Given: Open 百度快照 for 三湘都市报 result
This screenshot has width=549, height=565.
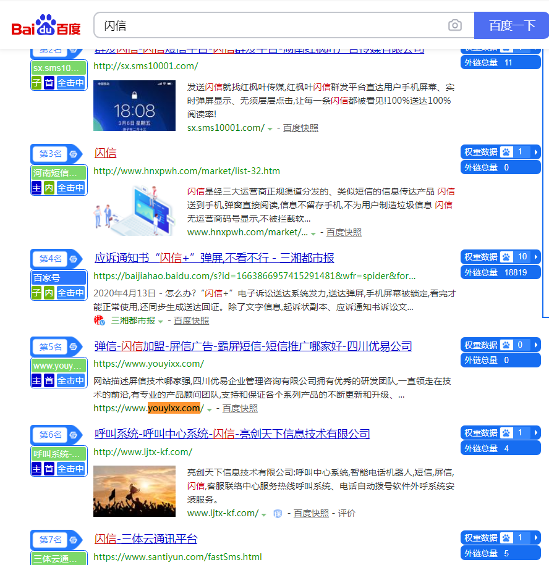Looking at the screenshot, I should [x=191, y=320].
